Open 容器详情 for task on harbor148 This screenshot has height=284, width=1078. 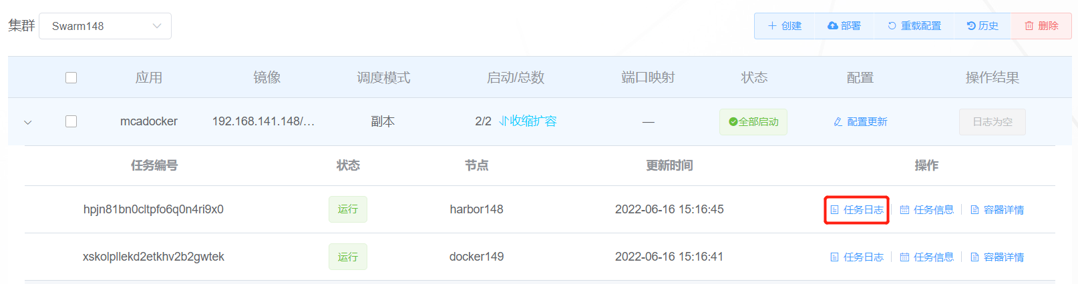coord(997,210)
